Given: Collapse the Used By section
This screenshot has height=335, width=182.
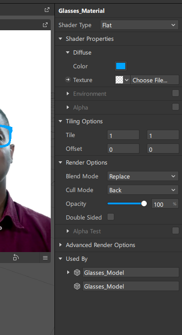Looking at the screenshot, I should click(60, 259).
